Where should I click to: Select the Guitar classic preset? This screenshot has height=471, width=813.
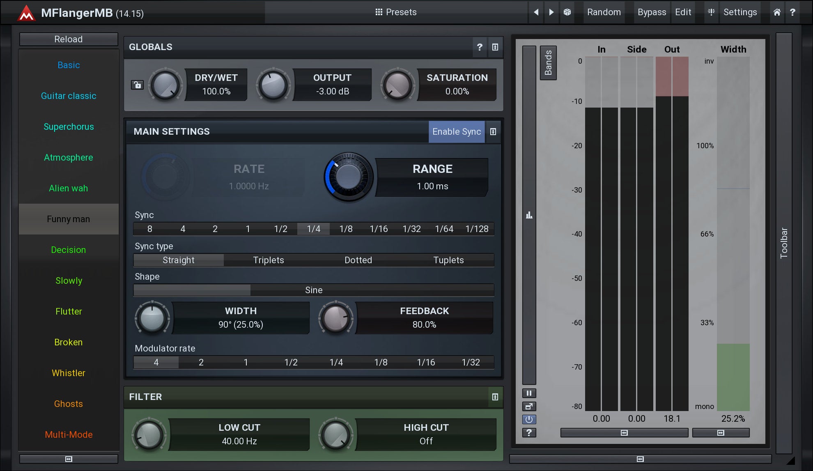[69, 96]
